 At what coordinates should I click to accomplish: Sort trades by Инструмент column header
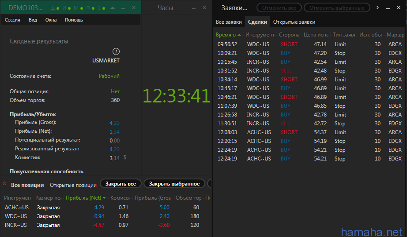pyautogui.click(x=260, y=35)
